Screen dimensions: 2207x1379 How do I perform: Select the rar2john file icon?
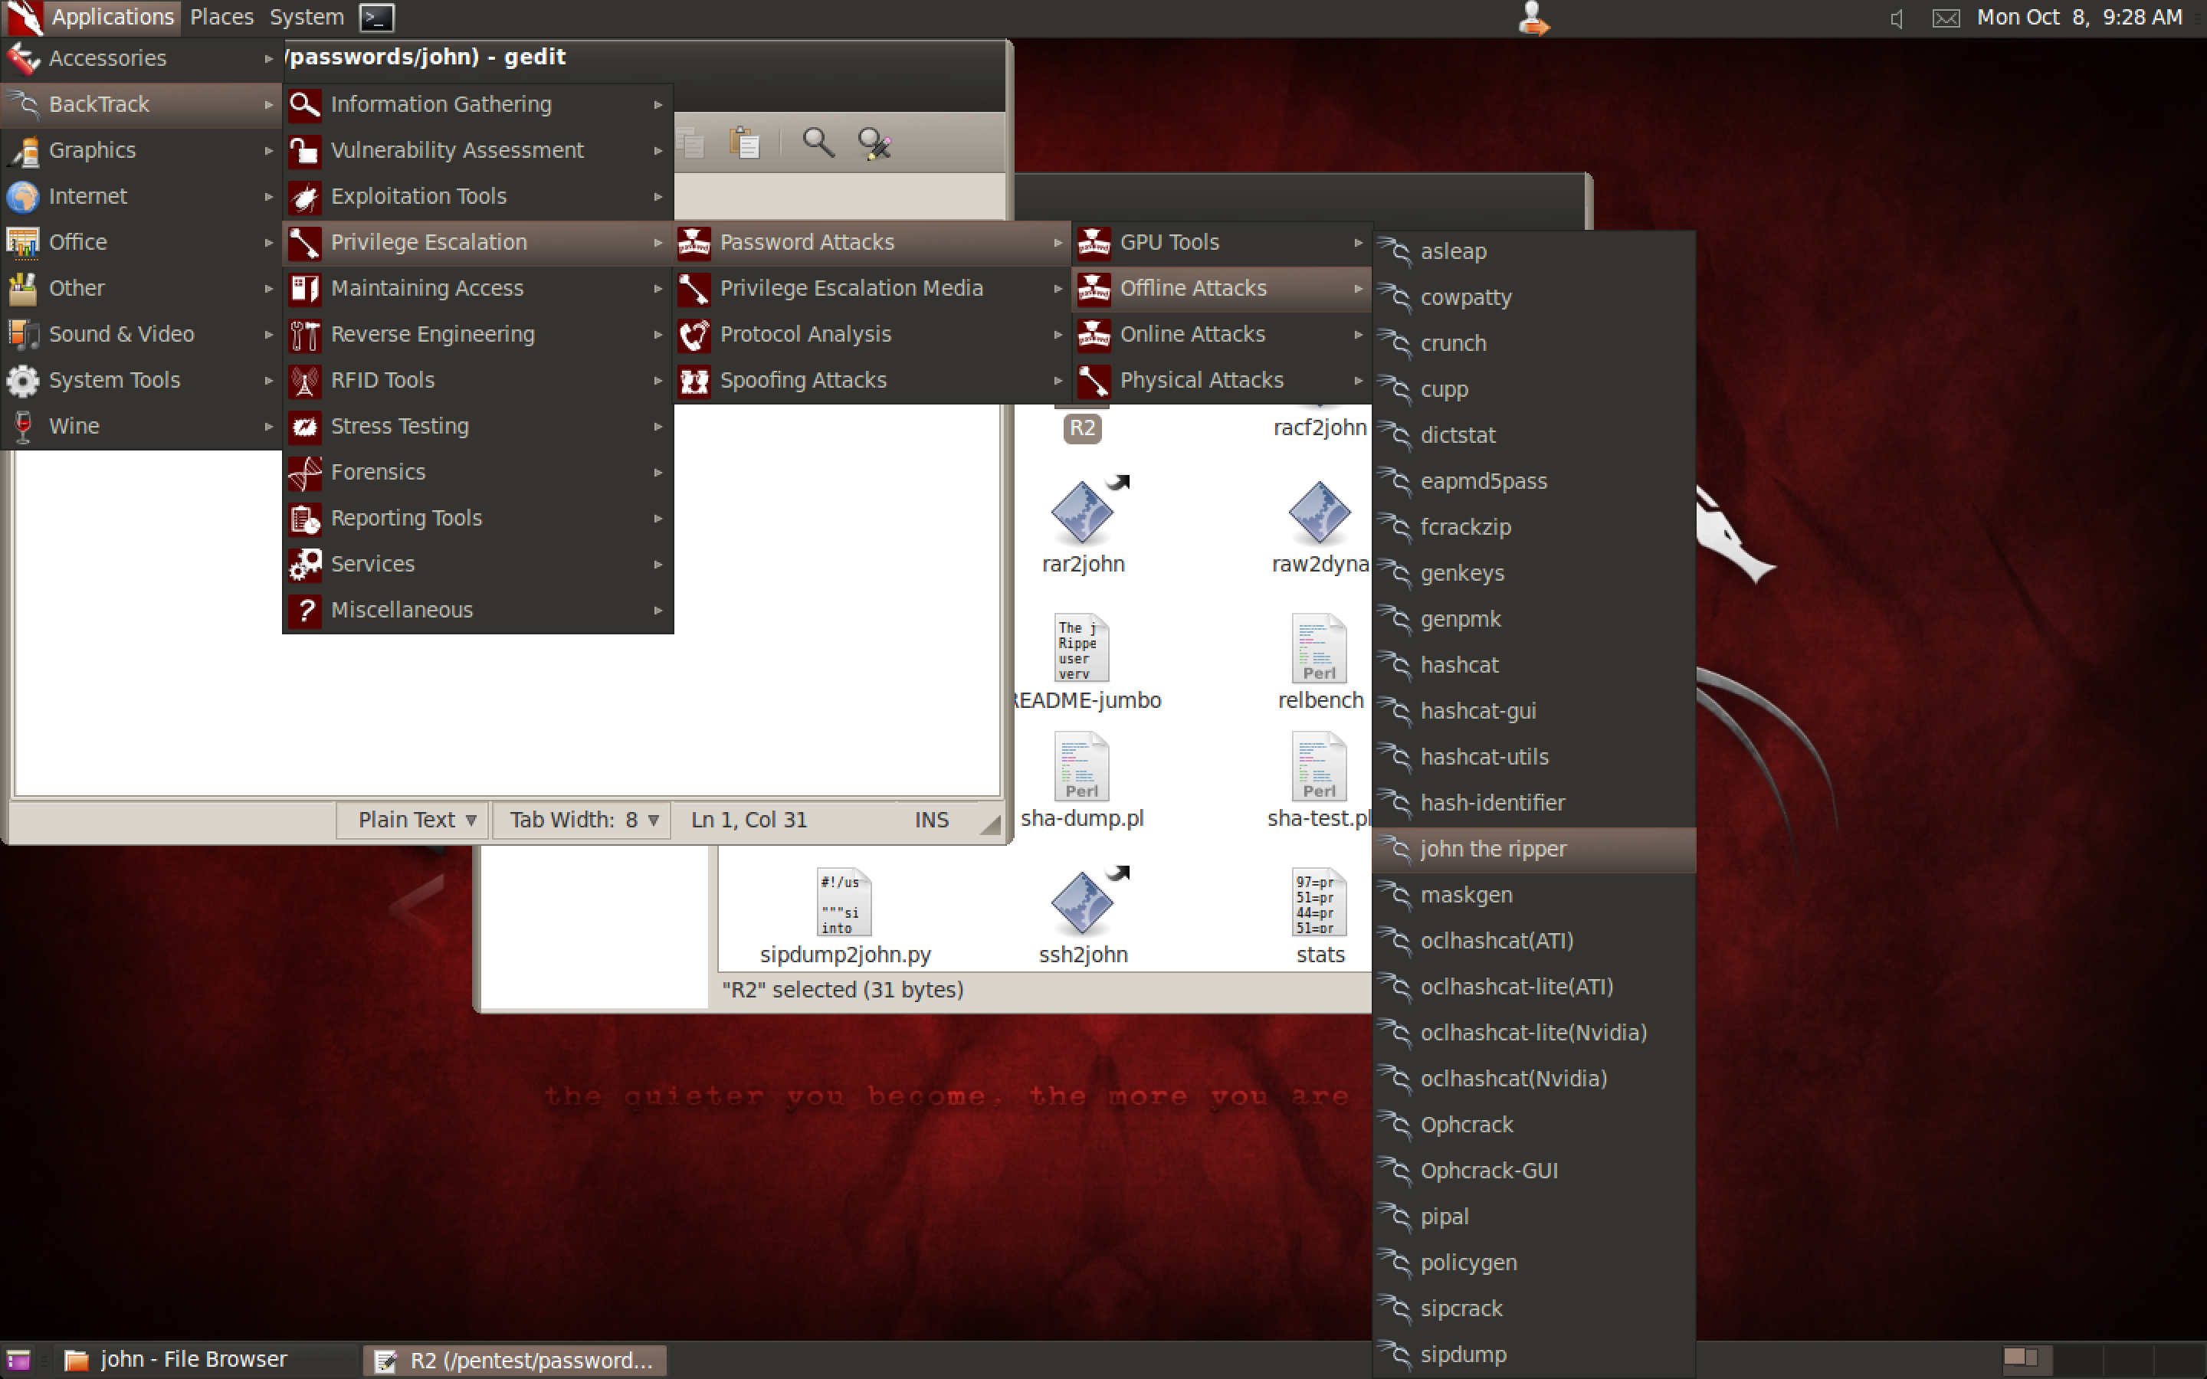click(x=1083, y=513)
